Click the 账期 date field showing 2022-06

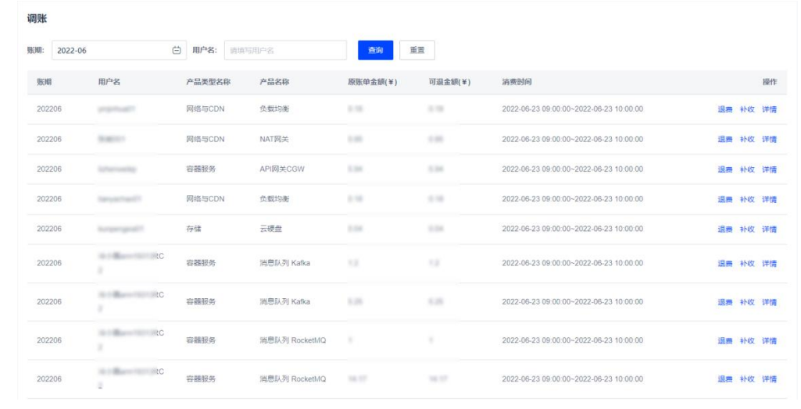point(119,50)
